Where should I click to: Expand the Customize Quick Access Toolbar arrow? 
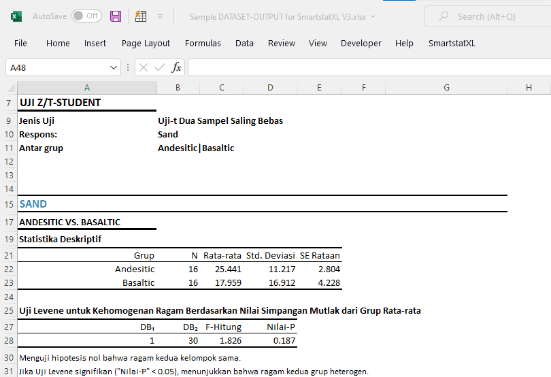[x=160, y=16]
